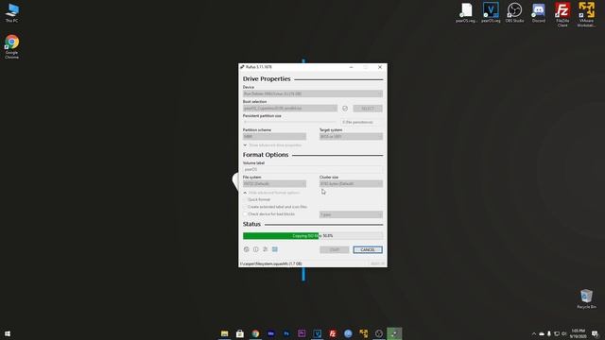Expand advanced drive properties
Viewport: 605px width, 340px height.
[x=273, y=145]
